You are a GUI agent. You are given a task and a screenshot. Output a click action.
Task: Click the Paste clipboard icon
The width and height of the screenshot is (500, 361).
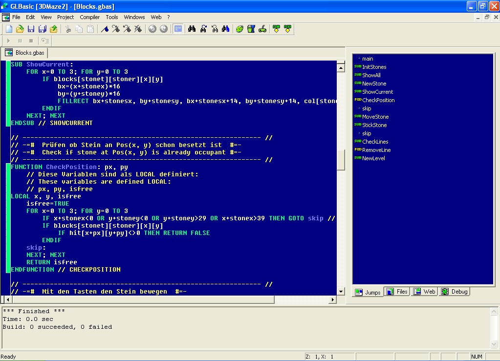click(90, 29)
